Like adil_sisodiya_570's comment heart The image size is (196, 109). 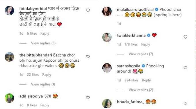(x=88, y=98)
